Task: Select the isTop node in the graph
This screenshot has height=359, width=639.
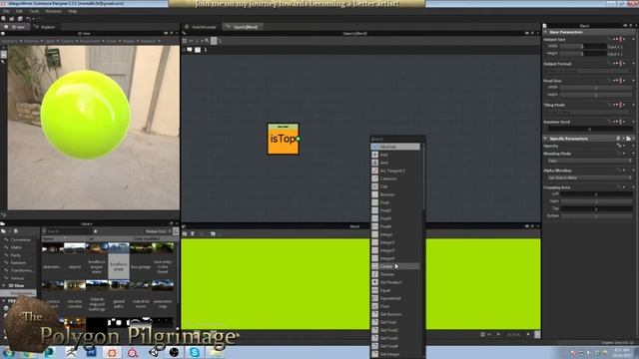Action: [283, 140]
